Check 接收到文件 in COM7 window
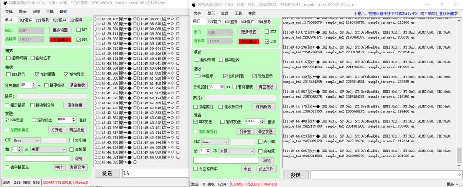The height and width of the screenshot is (187, 463). pos(32,106)
